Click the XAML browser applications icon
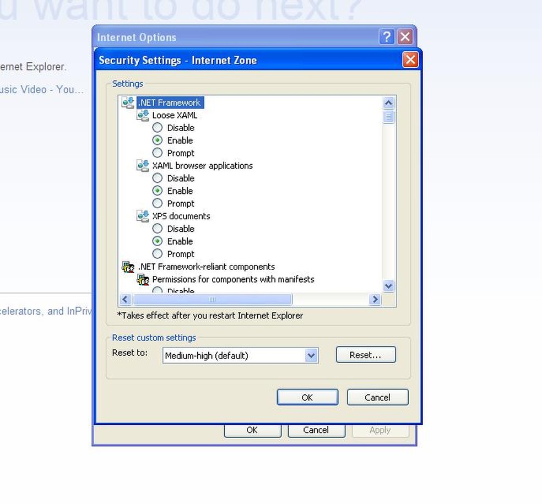Screen dimensions: 542x504 point(143,166)
